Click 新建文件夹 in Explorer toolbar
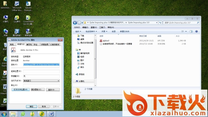 coord(125,31)
